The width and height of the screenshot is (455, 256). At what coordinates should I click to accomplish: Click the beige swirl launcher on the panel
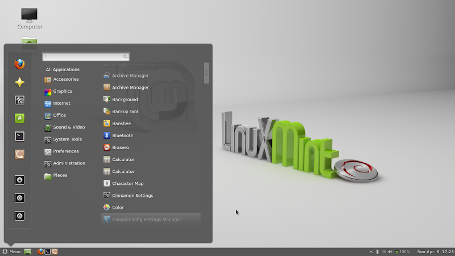coord(55,251)
